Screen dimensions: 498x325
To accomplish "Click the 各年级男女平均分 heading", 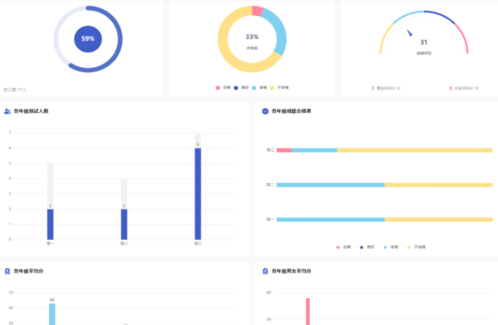I will (x=291, y=271).
